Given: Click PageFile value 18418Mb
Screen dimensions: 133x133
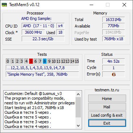Looking at the screenshot, I should [x=113, y=32].
